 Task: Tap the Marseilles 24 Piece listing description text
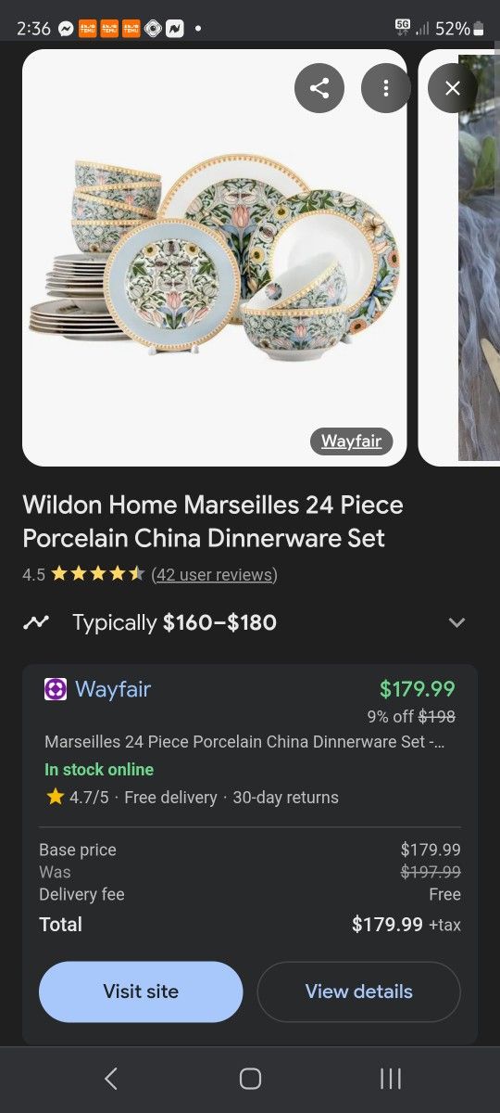click(244, 742)
